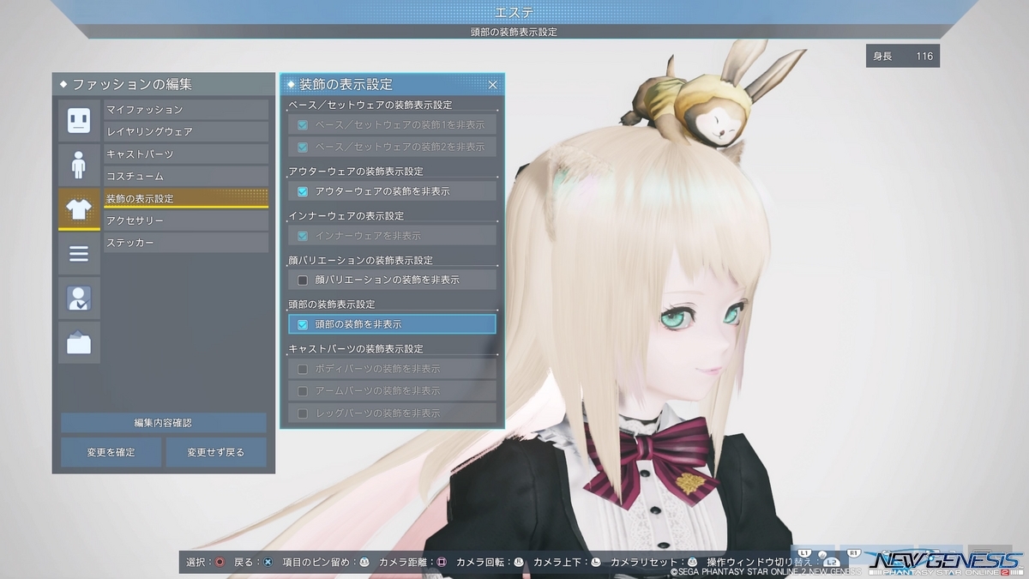Image resolution: width=1029 pixels, height=579 pixels.
Task: Click キャストパーツの装飾表示設定 section heading
Action: pyautogui.click(x=356, y=349)
